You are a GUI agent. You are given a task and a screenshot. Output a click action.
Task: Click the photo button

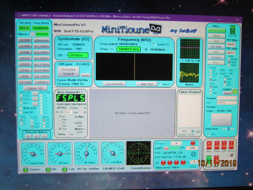(x=221, y=120)
